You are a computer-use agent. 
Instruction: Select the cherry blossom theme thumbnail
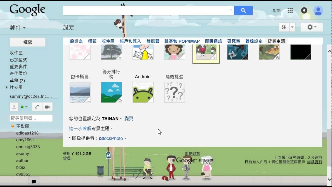pyautogui.click(x=80, y=52)
